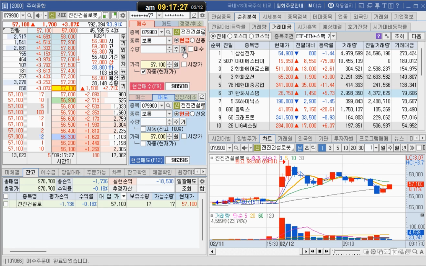Enable the 미수 checkbox in buy form

click(x=190, y=49)
